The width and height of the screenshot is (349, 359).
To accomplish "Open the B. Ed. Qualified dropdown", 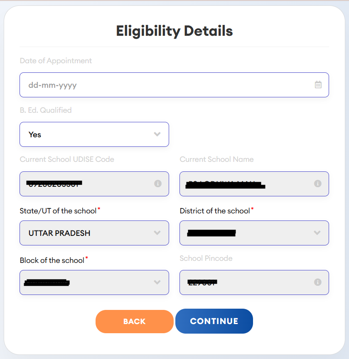I will point(94,134).
